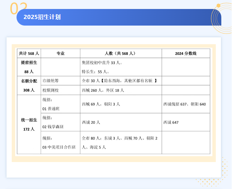The image size is (232, 189).
Task: Click the 特长生：55 人 text
Action: [x=95, y=72]
